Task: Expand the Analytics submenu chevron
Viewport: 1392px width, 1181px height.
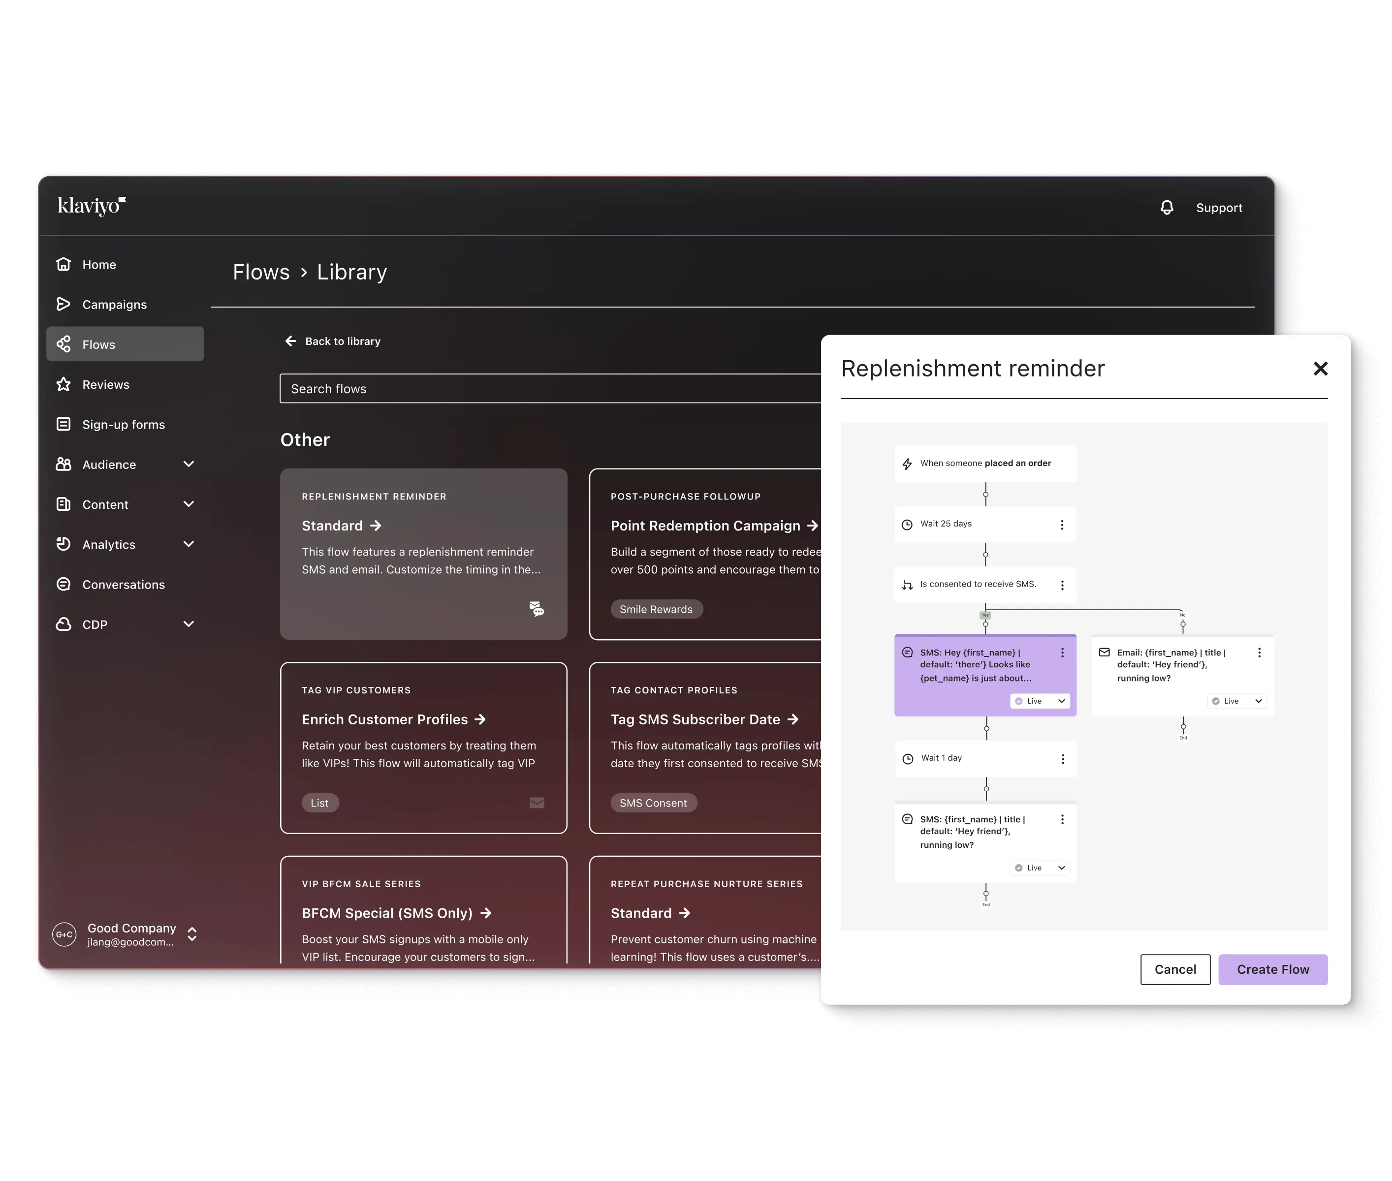Action: tap(189, 544)
